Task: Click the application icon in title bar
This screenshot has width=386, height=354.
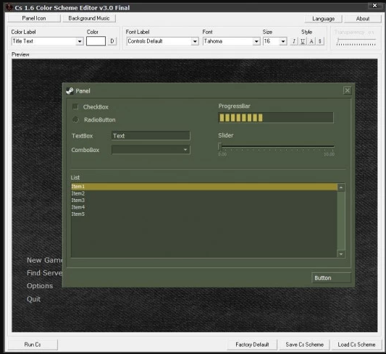Action: [9, 7]
